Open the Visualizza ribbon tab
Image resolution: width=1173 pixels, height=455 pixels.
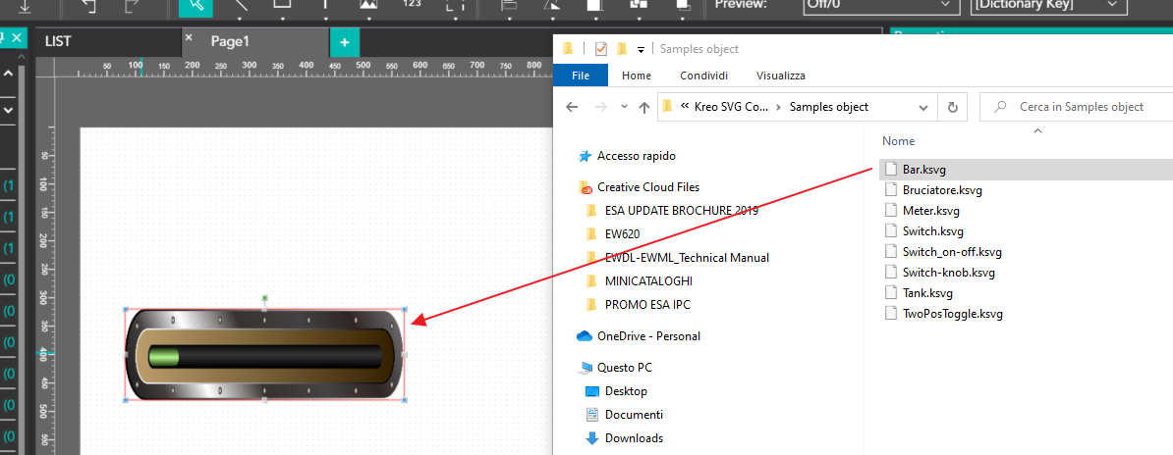[x=780, y=76]
